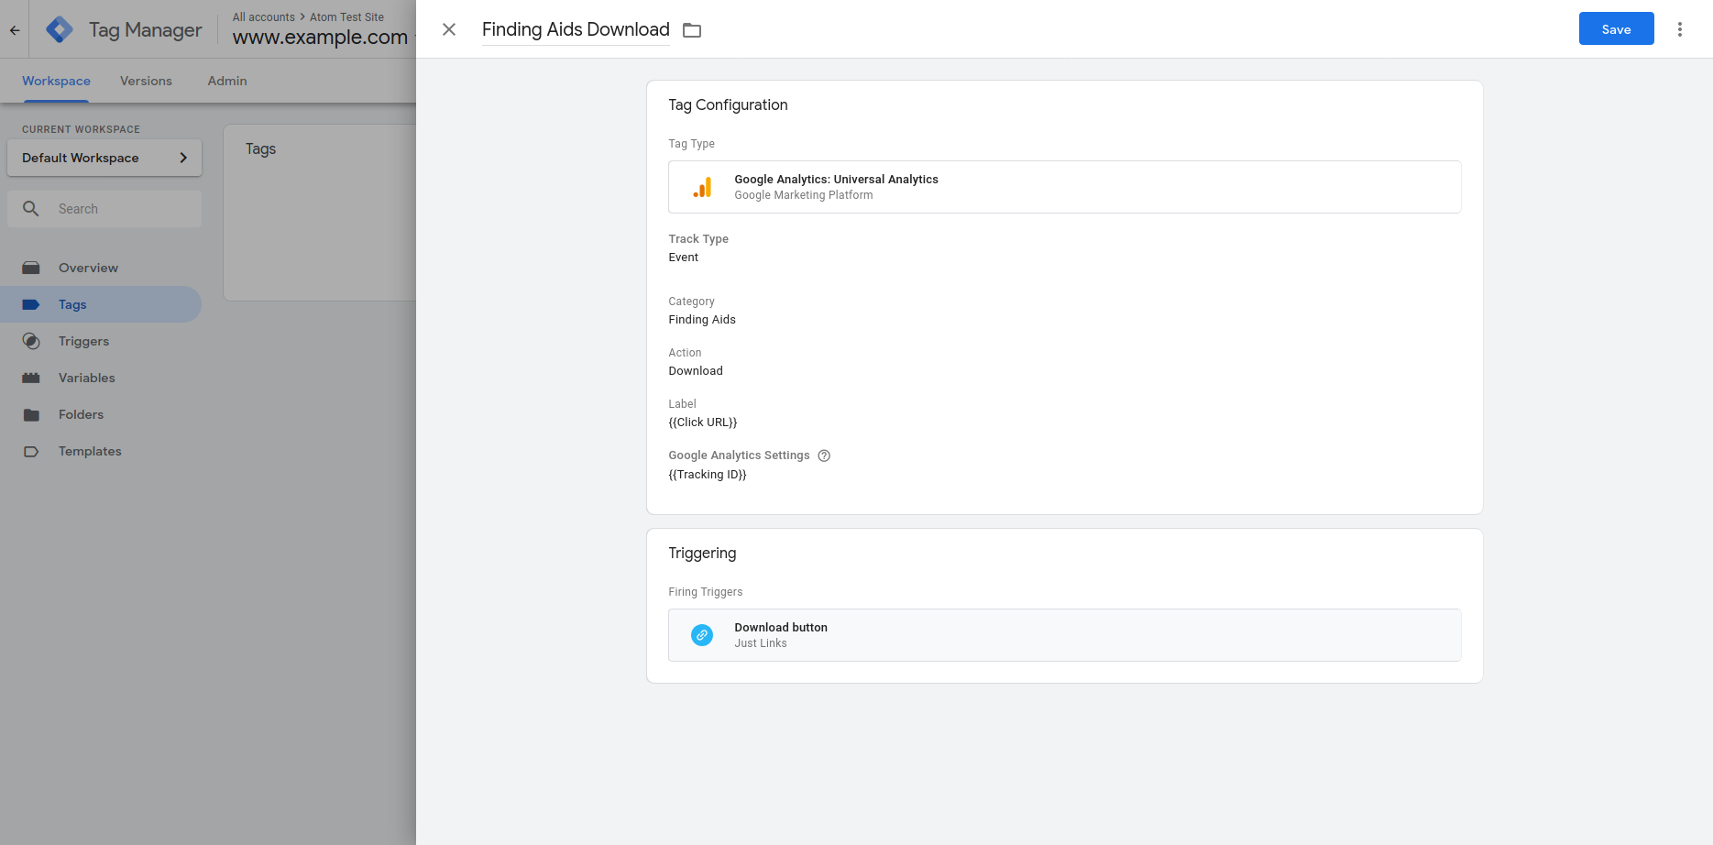1713x845 pixels.
Task: Click the Tag Manager logo icon
Action: click(x=60, y=29)
